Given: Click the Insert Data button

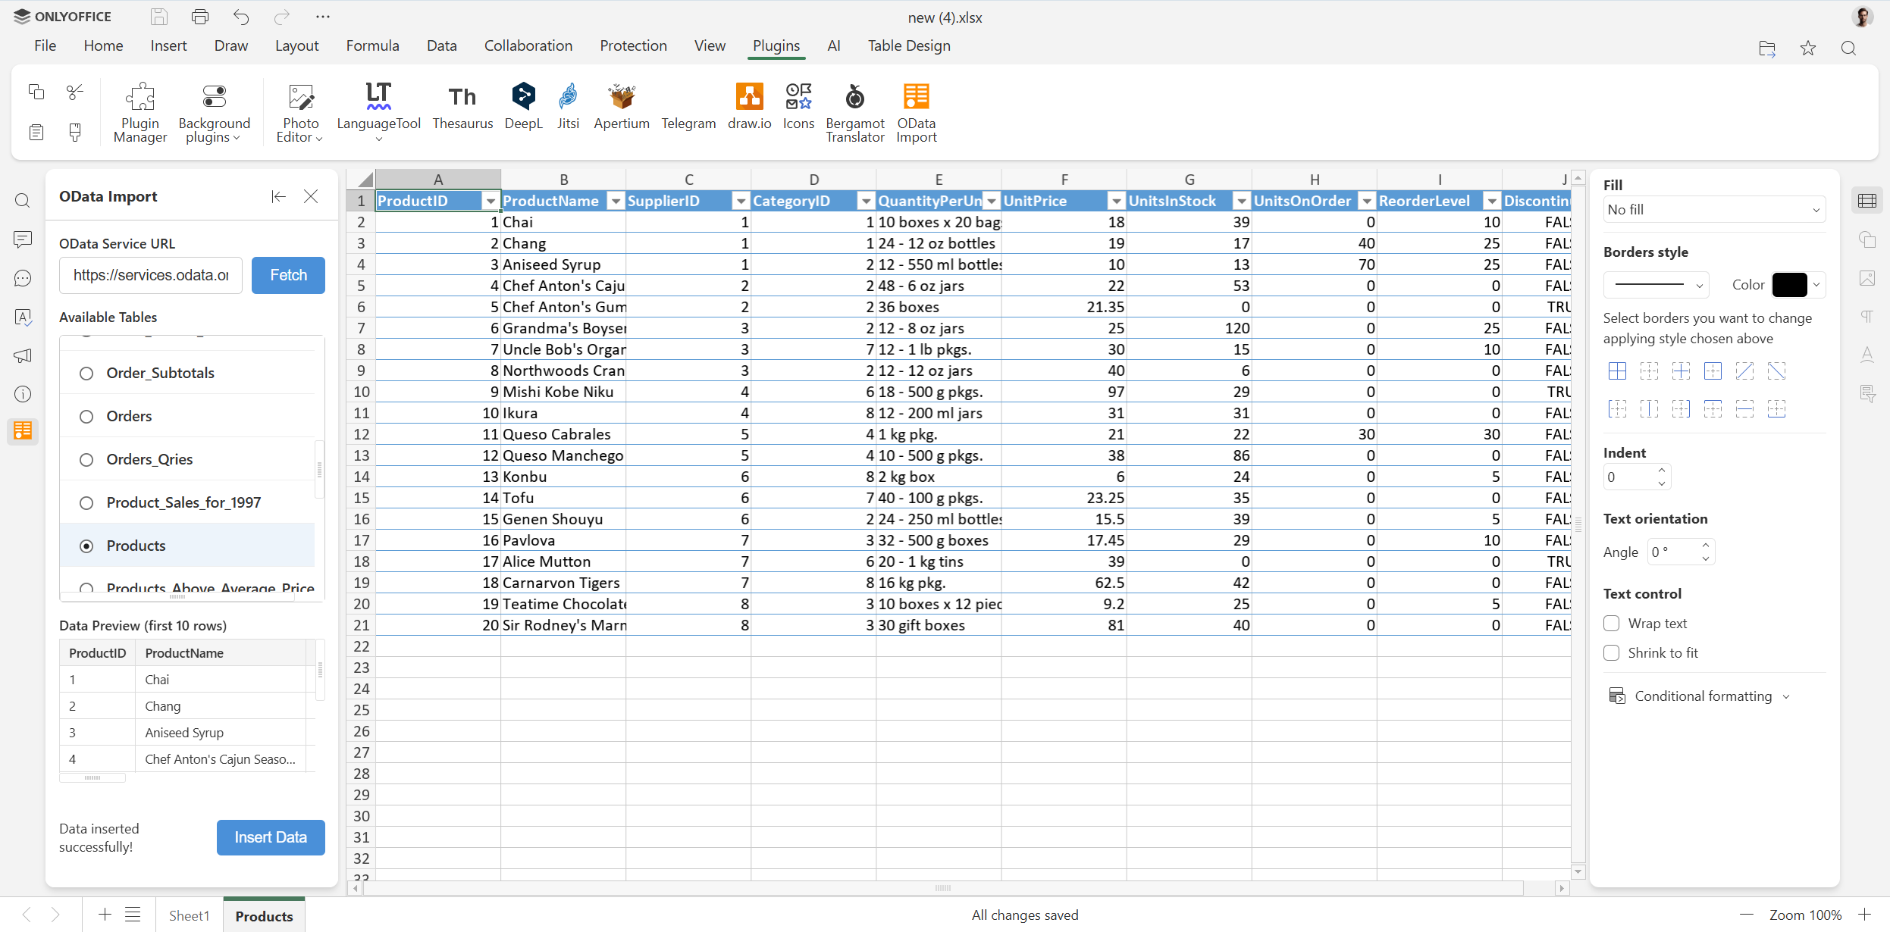Looking at the screenshot, I should 270,837.
